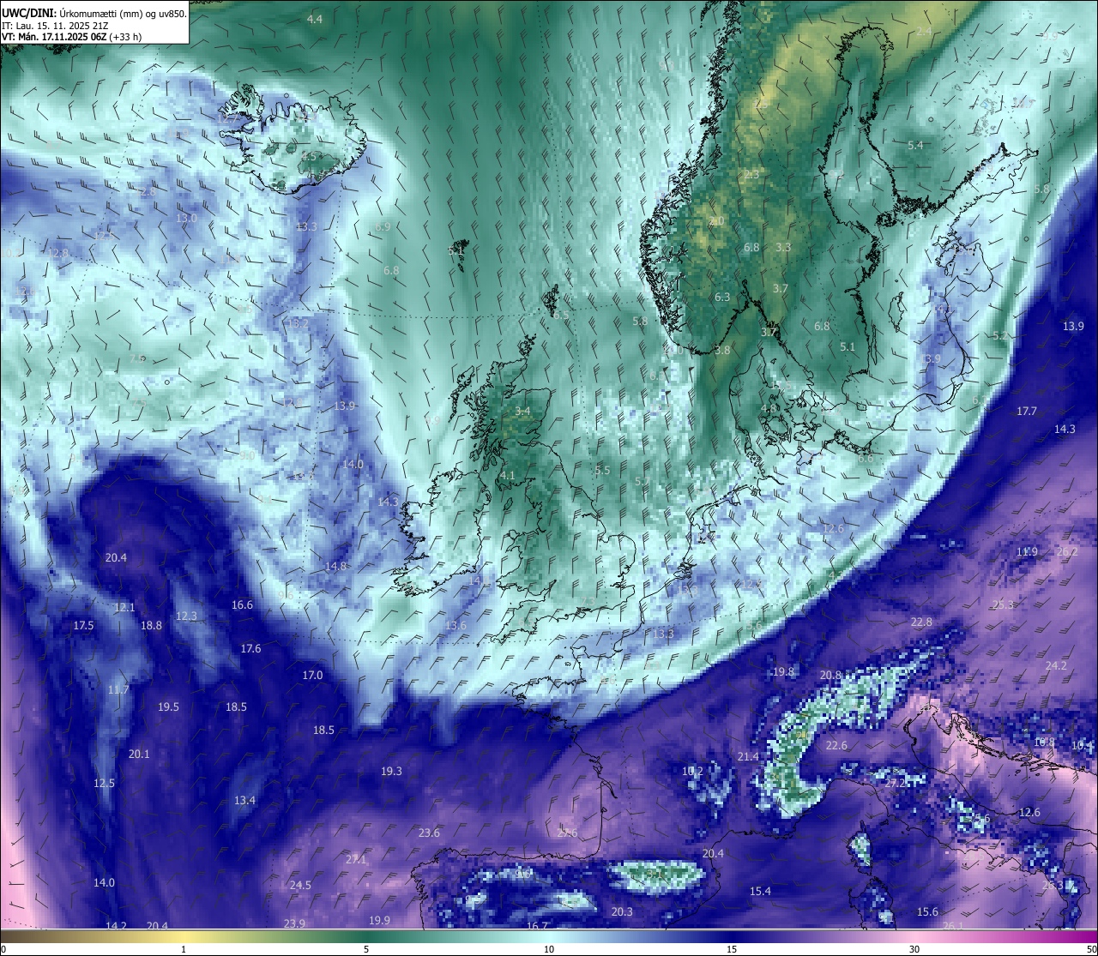Click the colour scale label 15

[732, 949]
